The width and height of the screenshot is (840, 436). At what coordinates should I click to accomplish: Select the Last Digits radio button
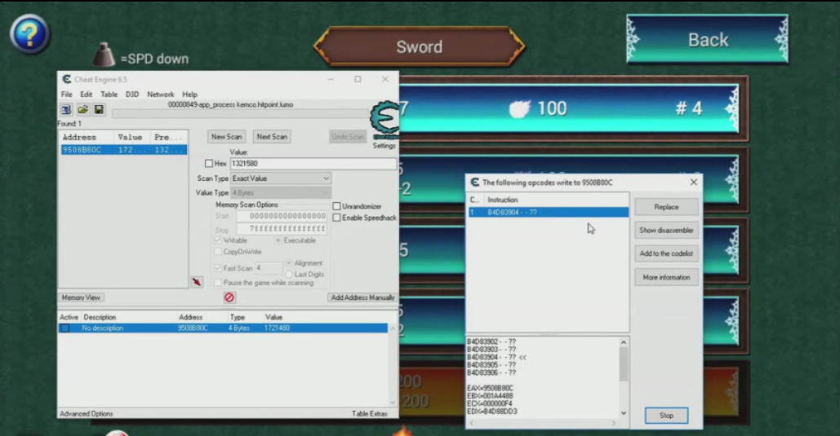coord(289,275)
